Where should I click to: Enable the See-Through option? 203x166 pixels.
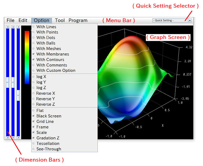click(64, 149)
